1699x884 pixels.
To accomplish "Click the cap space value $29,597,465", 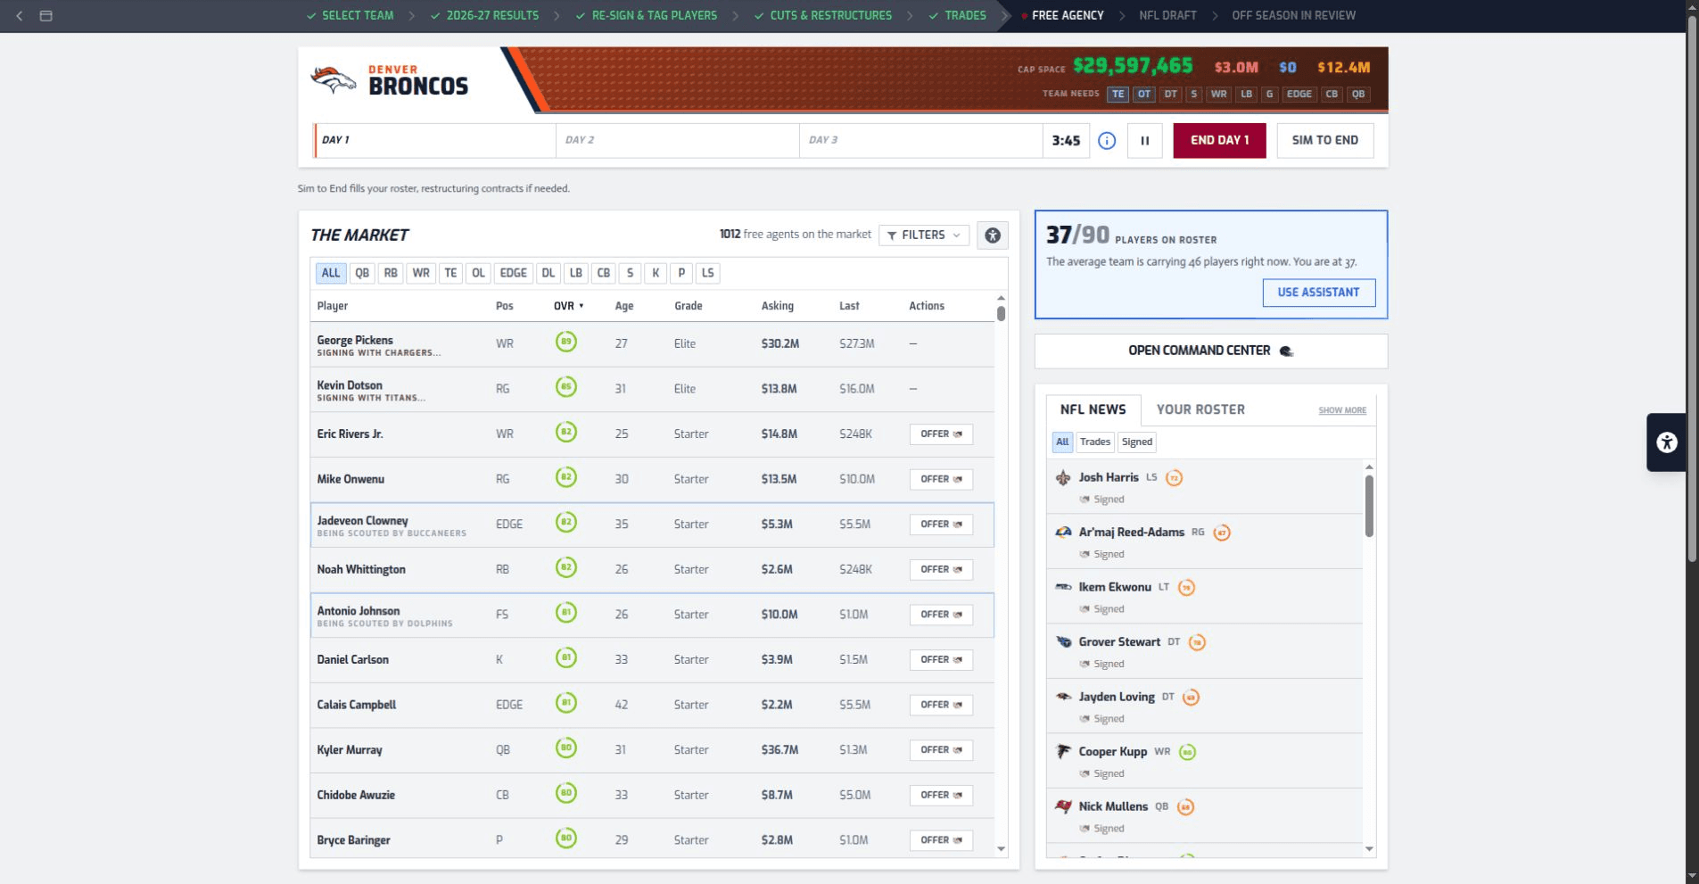I will coord(1133,66).
